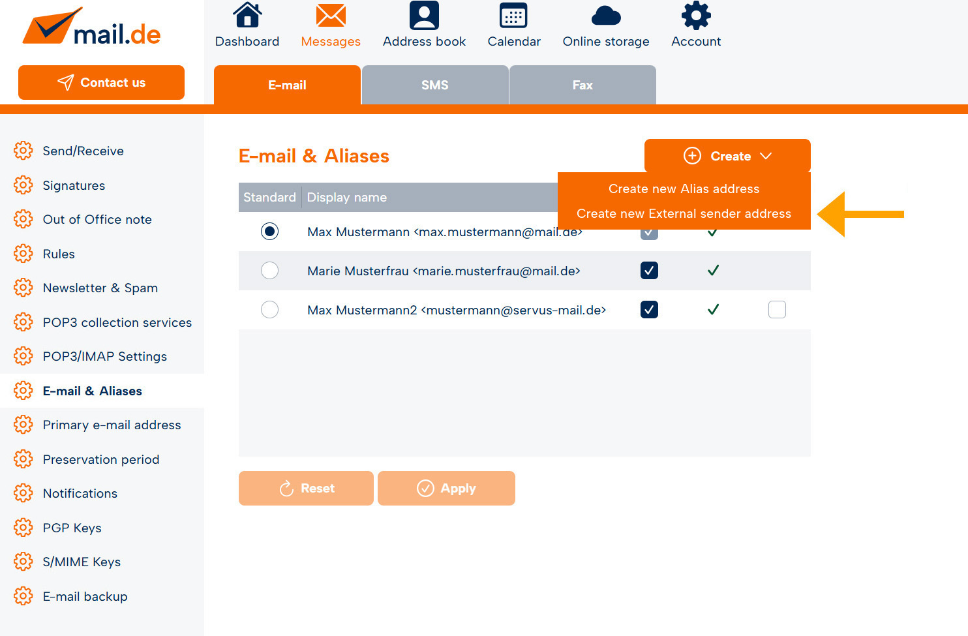Open the Calendar icon
This screenshot has height=636, width=968.
513,16
